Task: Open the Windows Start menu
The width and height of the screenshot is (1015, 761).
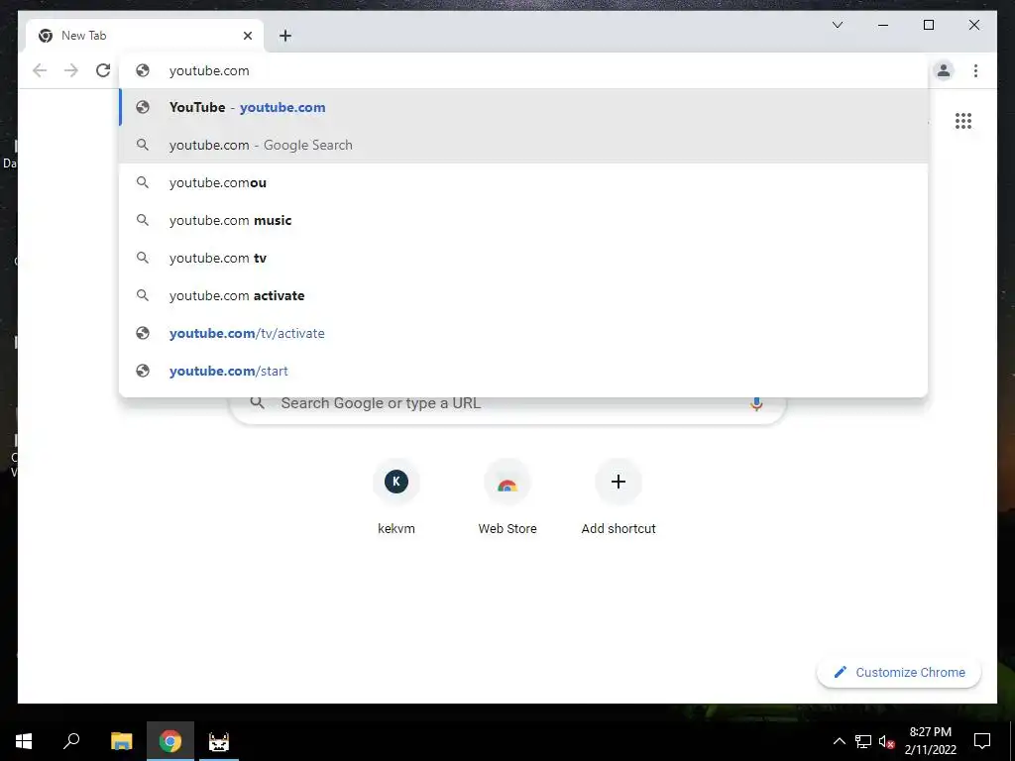Action: click(24, 741)
